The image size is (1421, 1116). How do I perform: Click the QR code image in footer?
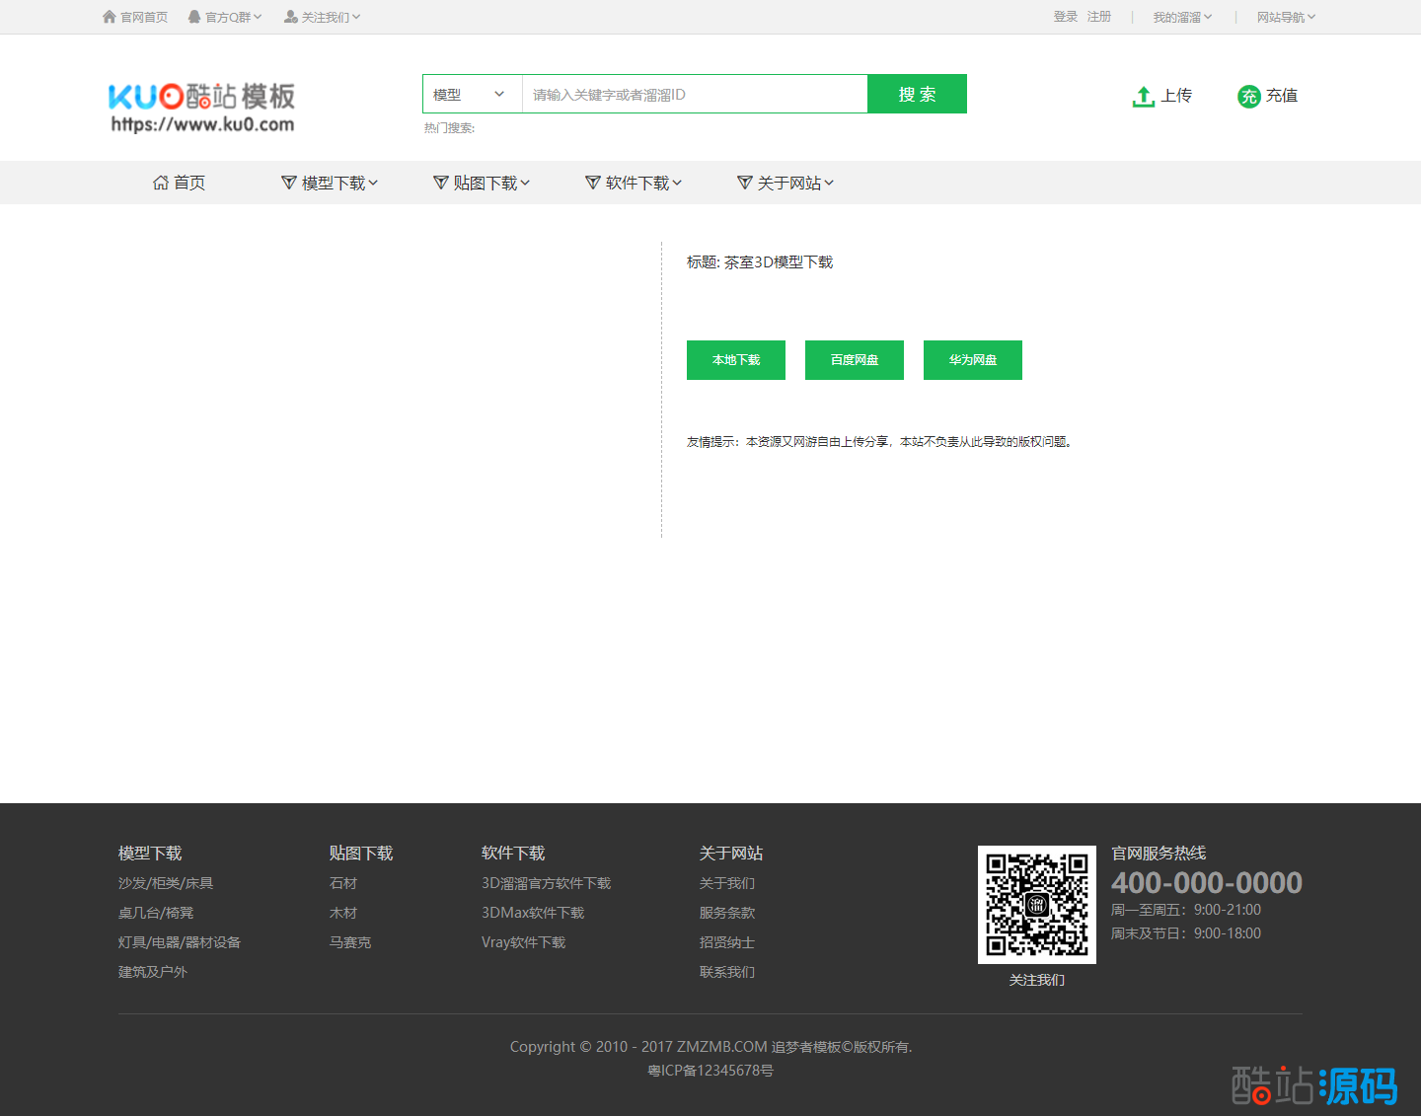coord(1036,904)
